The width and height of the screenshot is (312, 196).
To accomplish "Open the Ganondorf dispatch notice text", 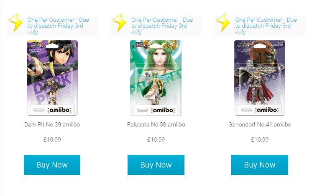I will coord(266,26).
